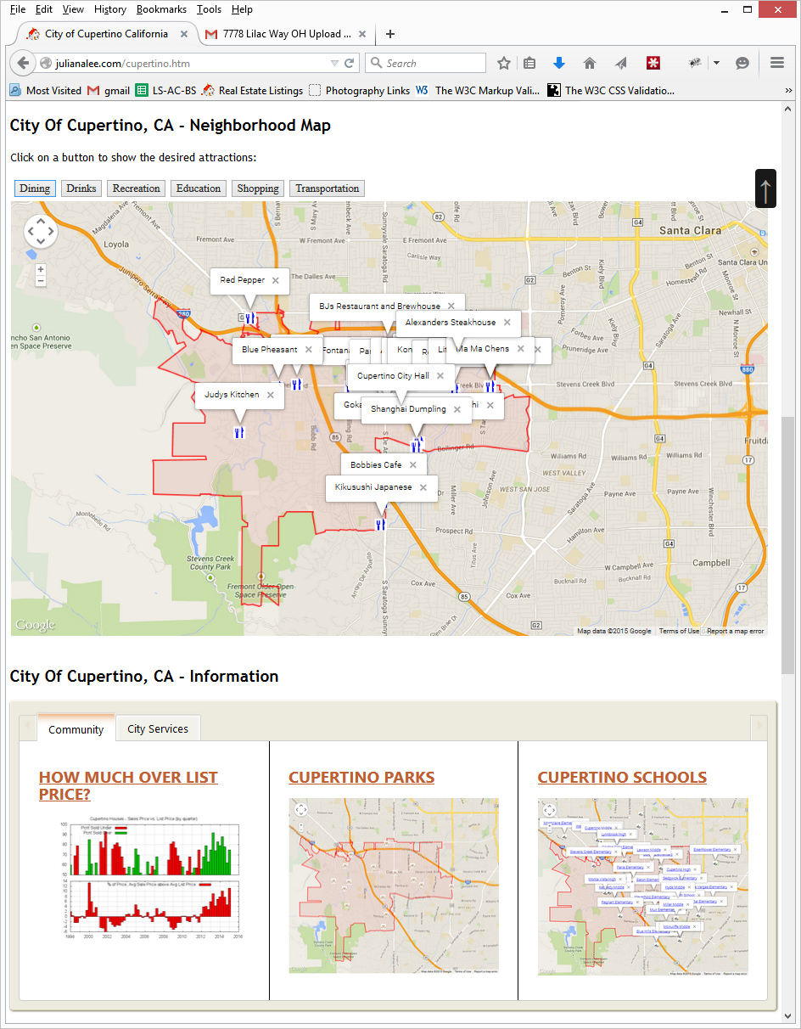Open the Cupertino Schools link
801x1029 pixels.
click(x=622, y=778)
